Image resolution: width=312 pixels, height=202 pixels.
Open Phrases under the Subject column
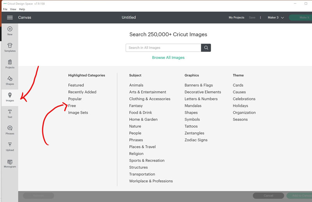(x=136, y=140)
